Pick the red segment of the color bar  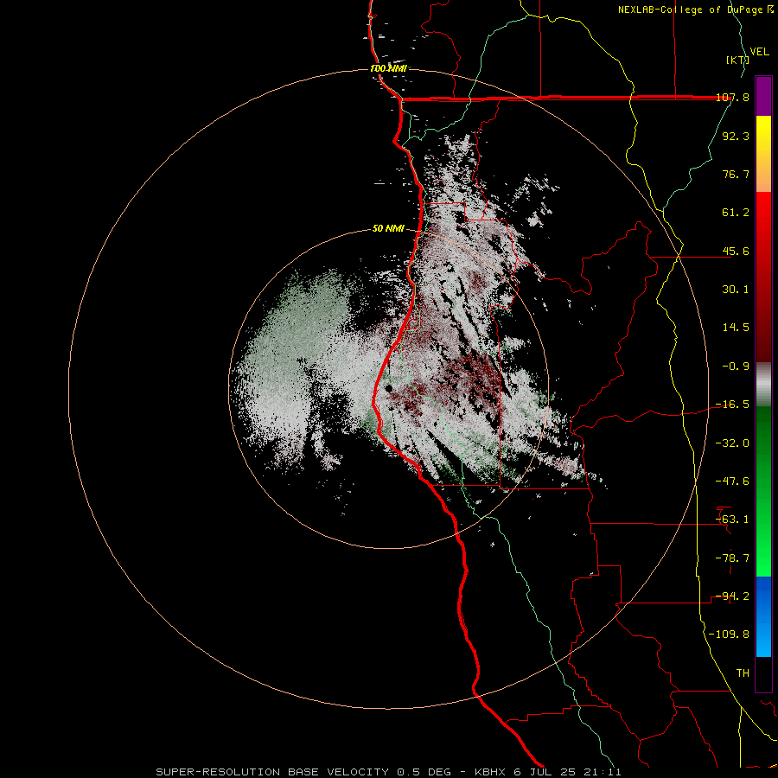click(x=763, y=277)
